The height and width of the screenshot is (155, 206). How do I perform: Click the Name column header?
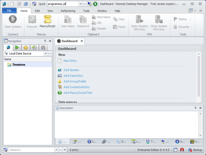[x=28, y=59]
